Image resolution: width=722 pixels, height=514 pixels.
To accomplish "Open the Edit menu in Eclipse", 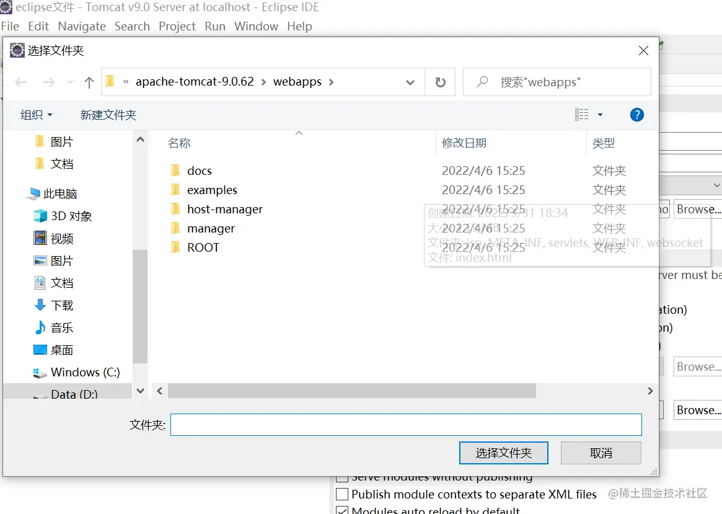I will [x=38, y=26].
